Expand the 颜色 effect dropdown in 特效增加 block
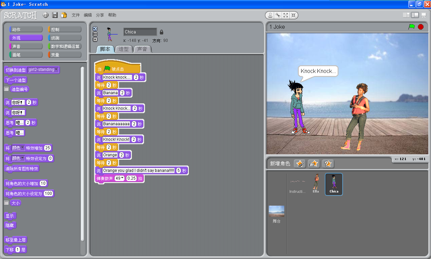The image size is (431, 259). (23, 148)
